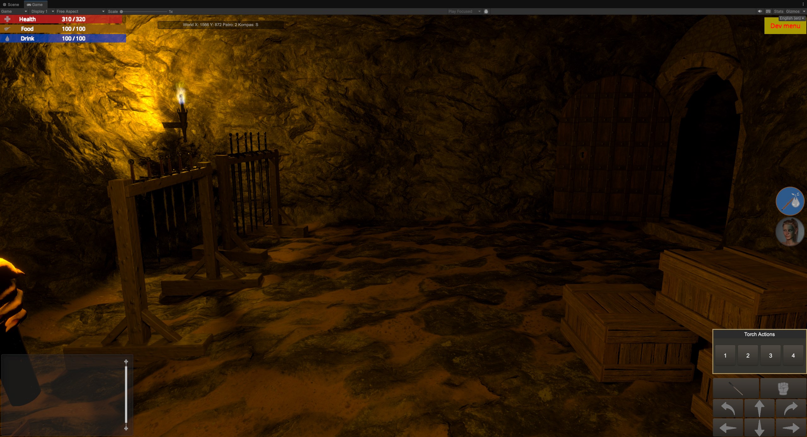Expand the English (en) language dropdown
This screenshot has width=807, height=437.
(792, 18)
